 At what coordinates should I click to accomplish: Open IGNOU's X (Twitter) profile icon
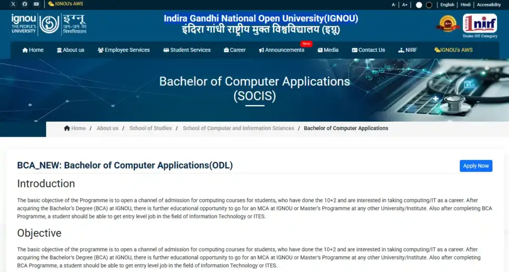tap(13, 4)
